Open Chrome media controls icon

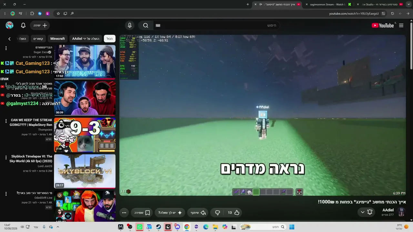coord(20,14)
